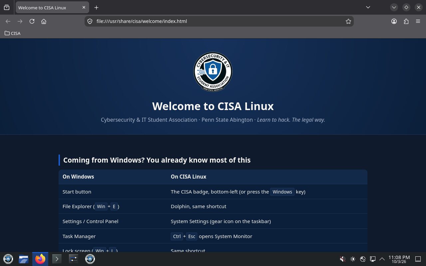426x266 pixels.
Task: Unmute audio via the tray volume icon
Action: tap(342, 259)
